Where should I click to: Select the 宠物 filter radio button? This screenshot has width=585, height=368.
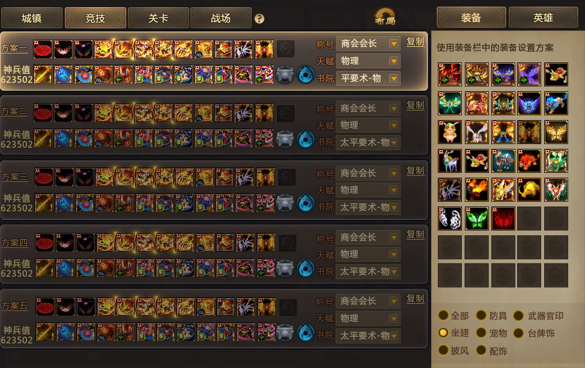481,333
